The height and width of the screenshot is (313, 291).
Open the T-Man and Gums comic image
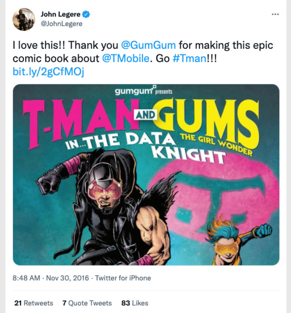coord(146,175)
